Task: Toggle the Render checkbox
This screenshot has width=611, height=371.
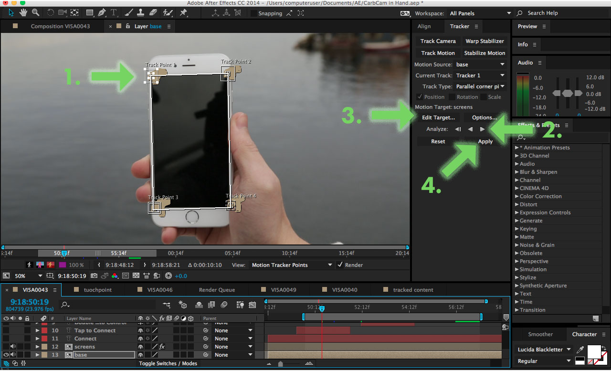Action: pyautogui.click(x=340, y=265)
